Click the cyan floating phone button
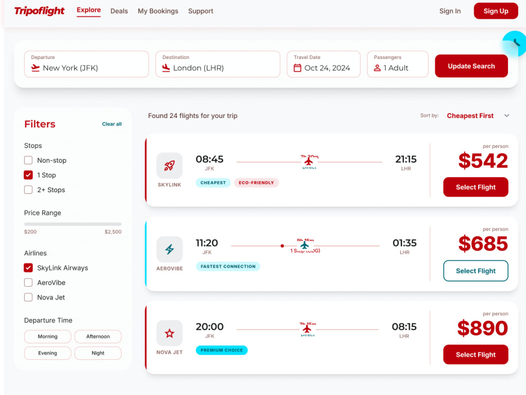Viewport: 526px width, 395px height. (x=514, y=44)
